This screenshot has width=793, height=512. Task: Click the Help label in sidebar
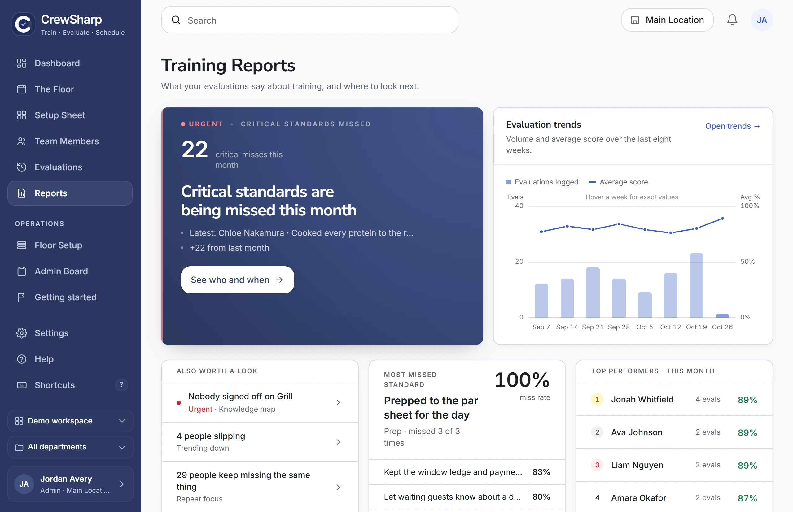coord(44,359)
